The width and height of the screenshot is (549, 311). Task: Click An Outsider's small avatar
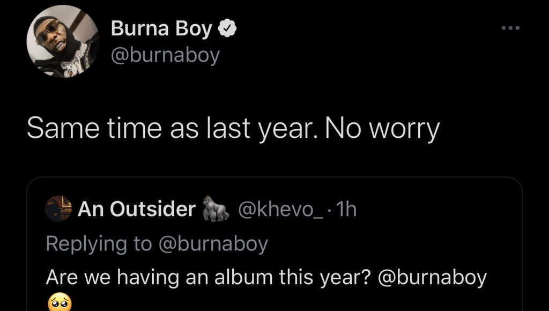59,209
